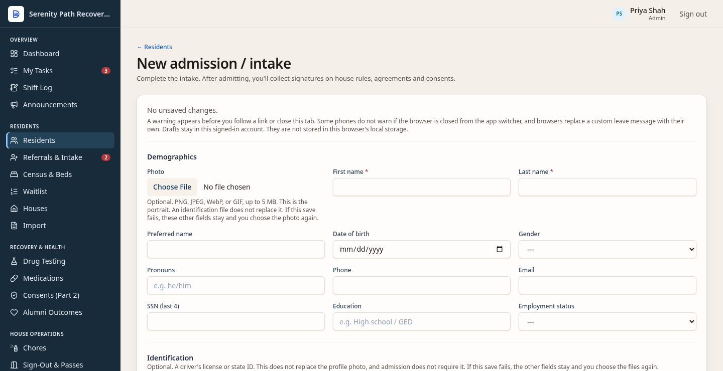Open the Waitlist list icon
Viewport: 723px width, 371px height.
click(x=14, y=192)
